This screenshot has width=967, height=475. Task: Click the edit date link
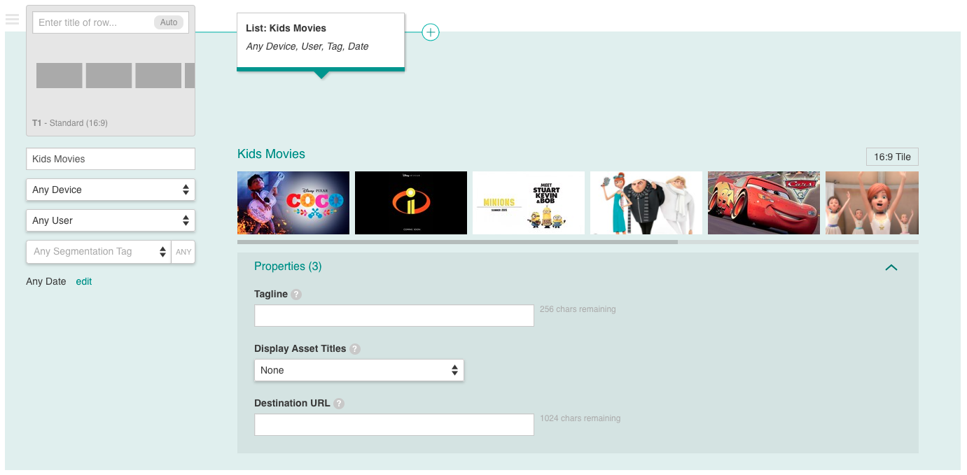pos(84,281)
